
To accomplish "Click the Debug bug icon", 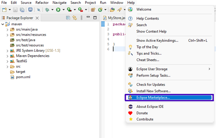I will tap(47, 10).
